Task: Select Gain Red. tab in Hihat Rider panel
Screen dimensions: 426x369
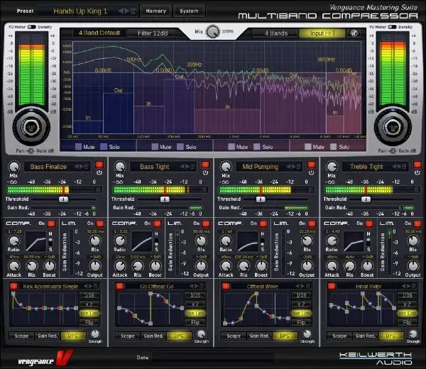Action: 365,336
